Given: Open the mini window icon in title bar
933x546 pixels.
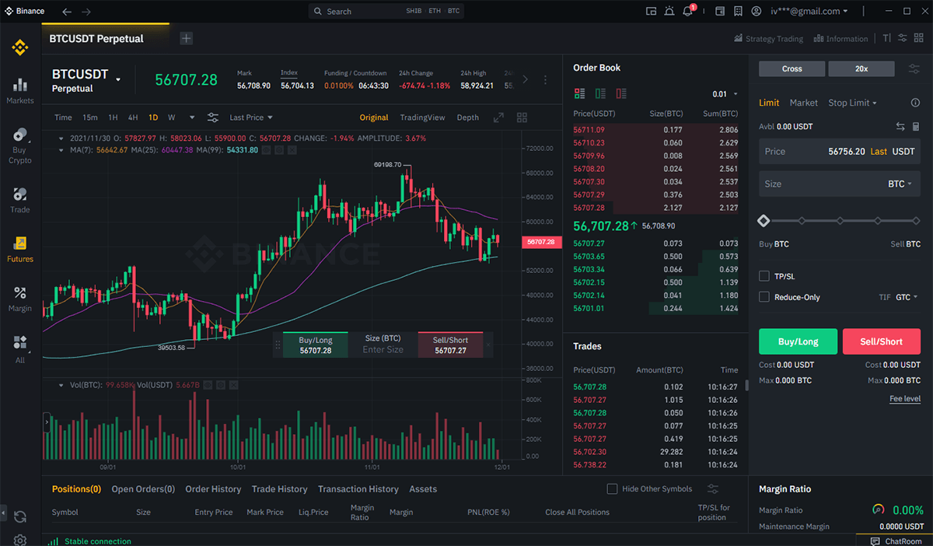Looking at the screenshot, I should click(x=652, y=11).
